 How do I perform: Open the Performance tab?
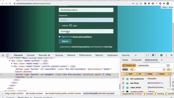[x=85, y=55]
